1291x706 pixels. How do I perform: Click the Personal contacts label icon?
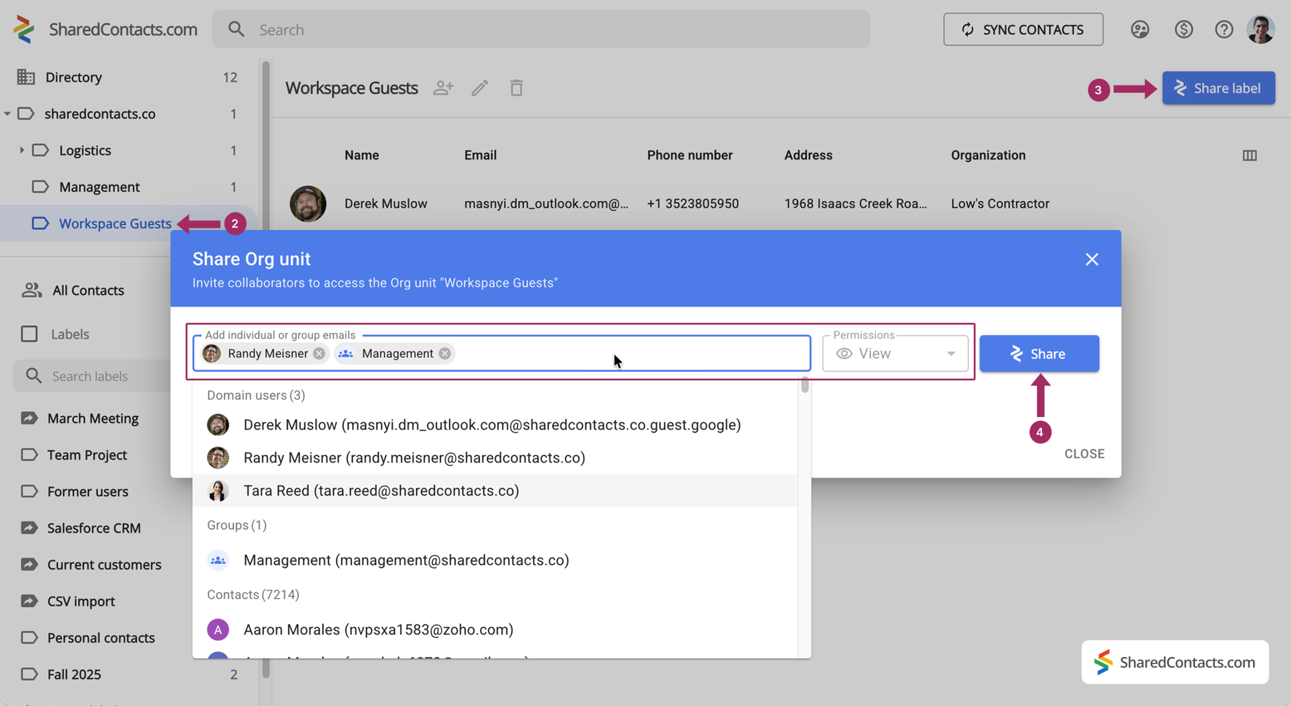click(x=29, y=637)
